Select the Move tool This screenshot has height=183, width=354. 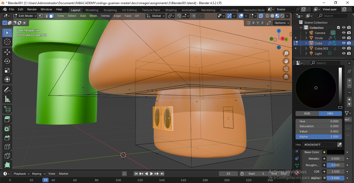[7, 52]
